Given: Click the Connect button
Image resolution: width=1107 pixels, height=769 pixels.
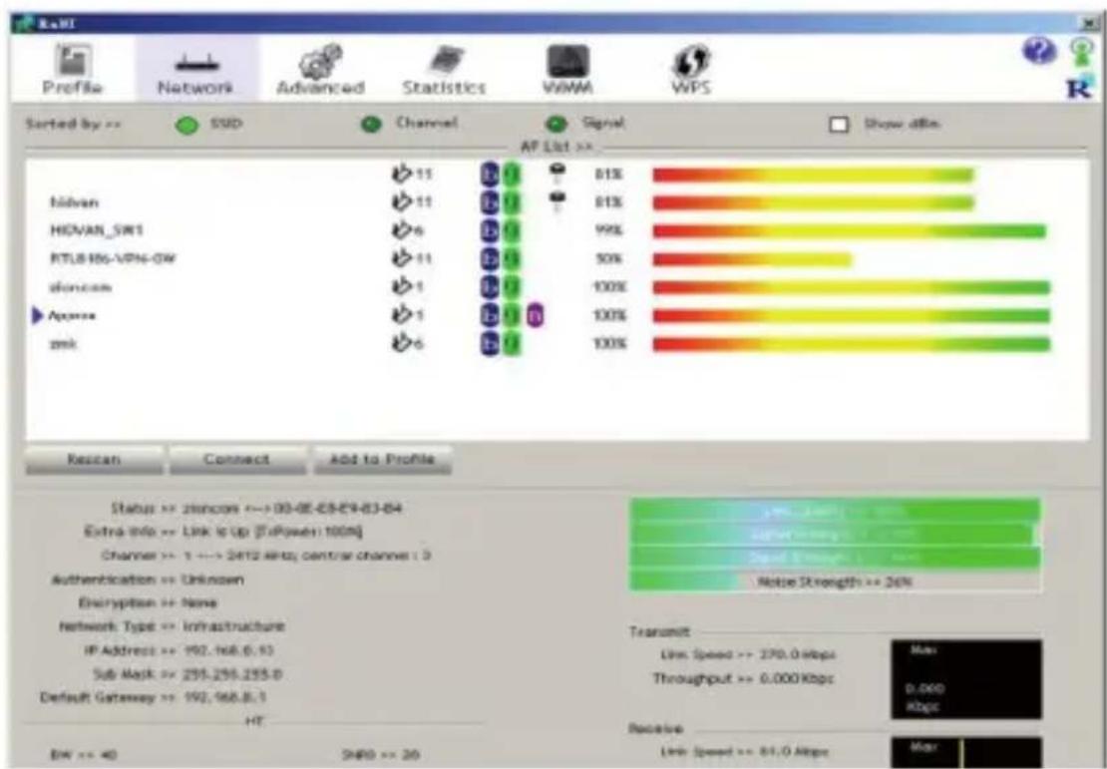Looking at the screenshot, I should 237,460.
